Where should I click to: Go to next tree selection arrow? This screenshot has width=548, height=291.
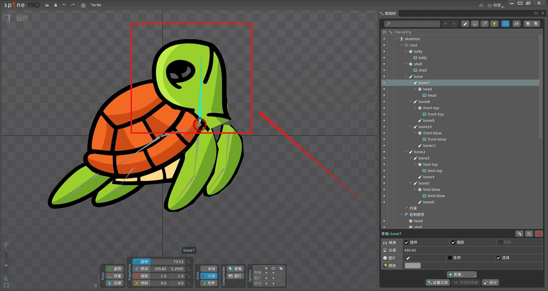[x=454, y=24]
